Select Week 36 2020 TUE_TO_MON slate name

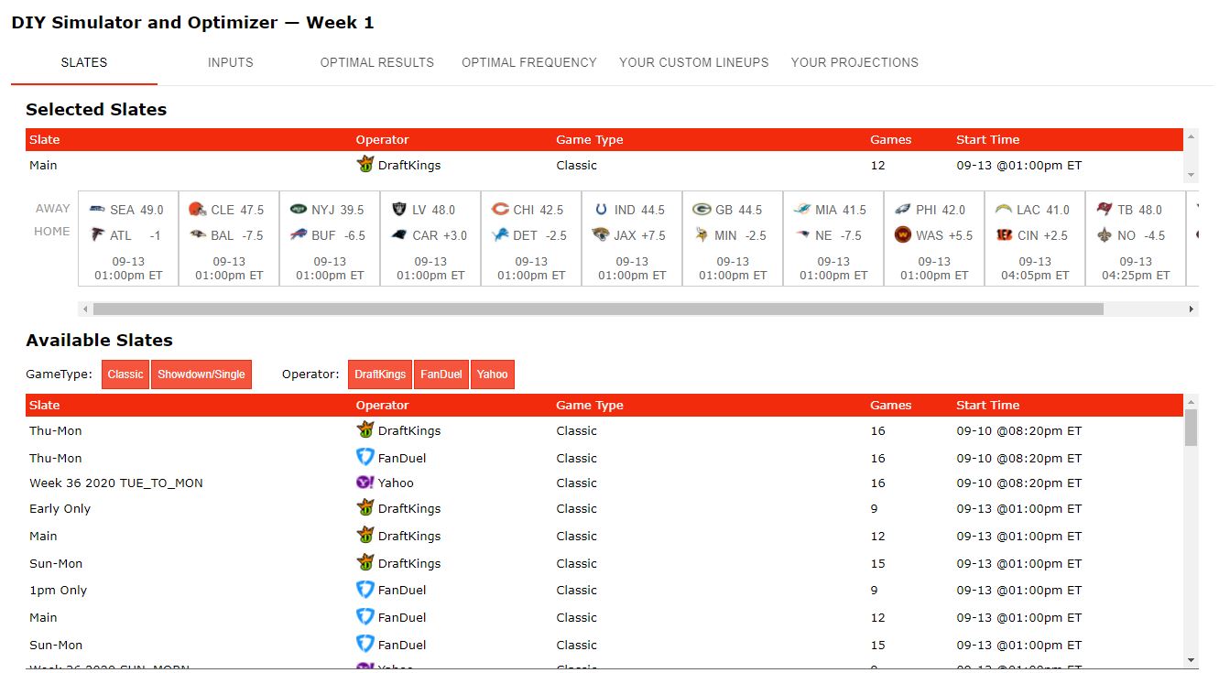point(116,483)
